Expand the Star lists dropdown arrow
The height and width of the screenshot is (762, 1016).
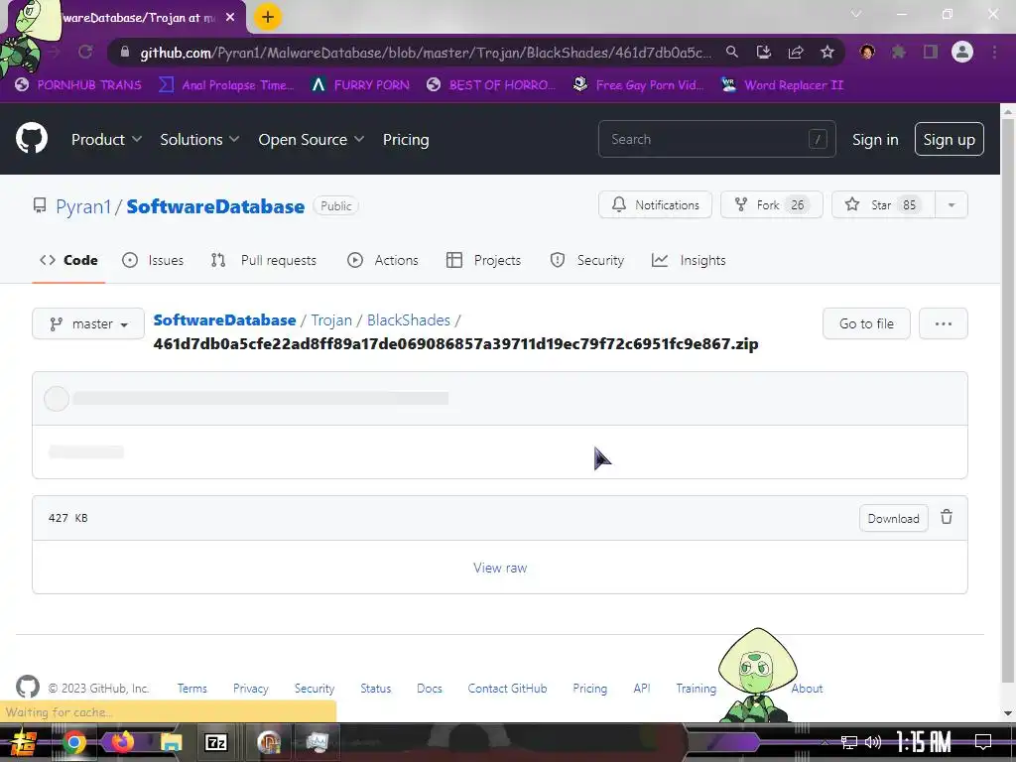952,204
